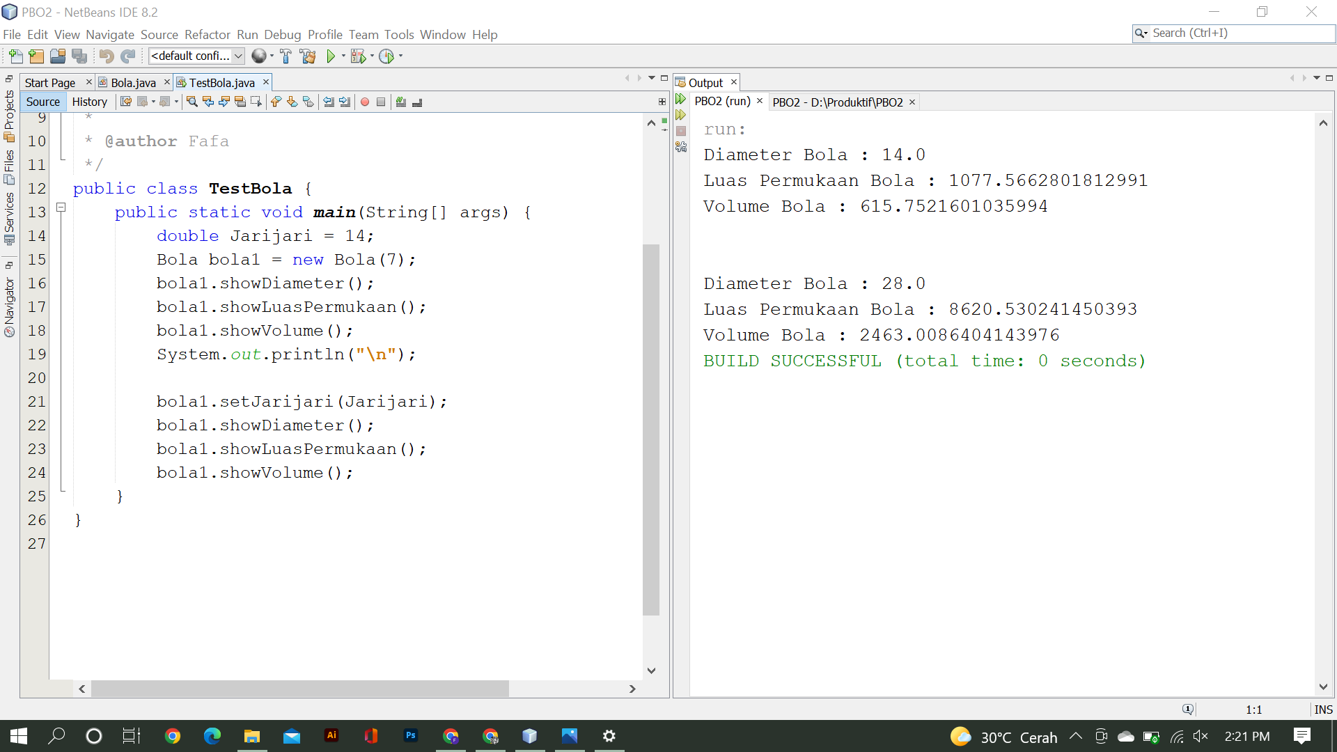Switch to the History view of TestBola.java
This screenshot has width=1337, height=752.
(89, 102)
